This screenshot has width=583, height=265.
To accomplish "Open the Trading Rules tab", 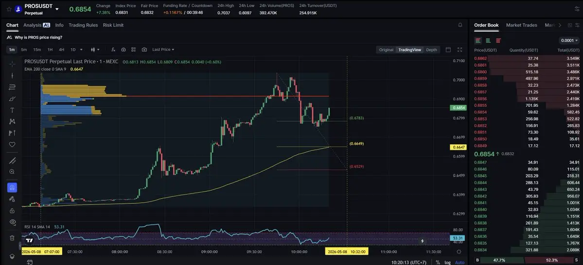I will click(x=83, y=25).
